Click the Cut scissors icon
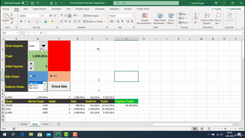This screenshot has height=138, width=245. pos(11,15)
